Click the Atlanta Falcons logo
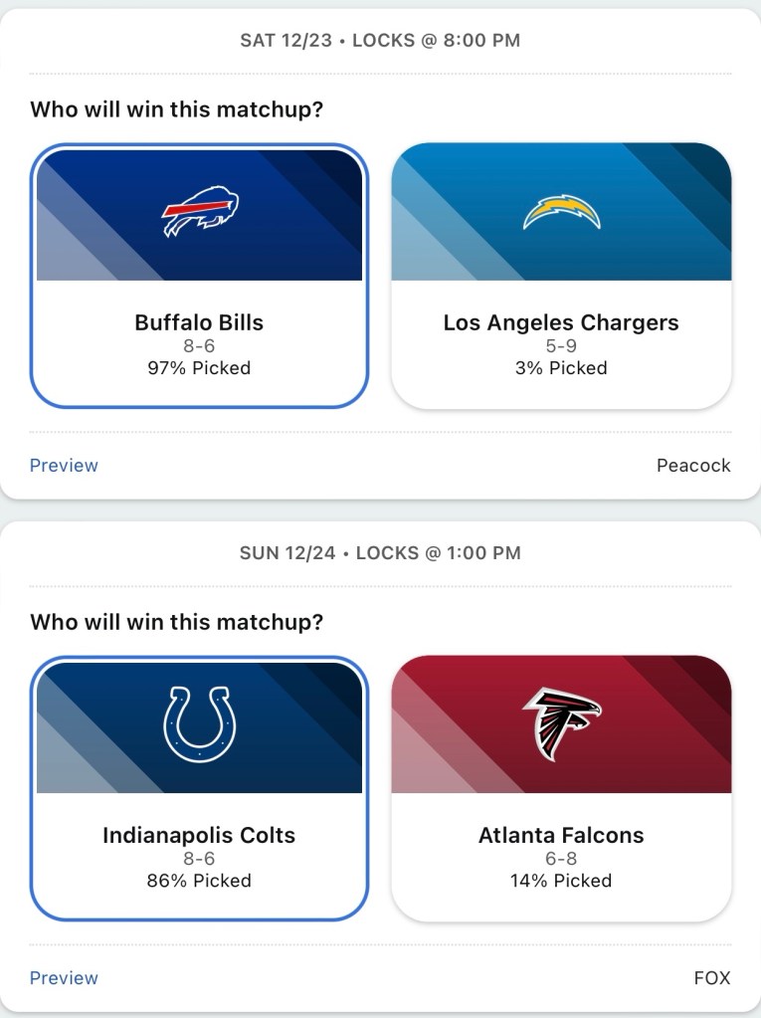 (x=561, y=723)
